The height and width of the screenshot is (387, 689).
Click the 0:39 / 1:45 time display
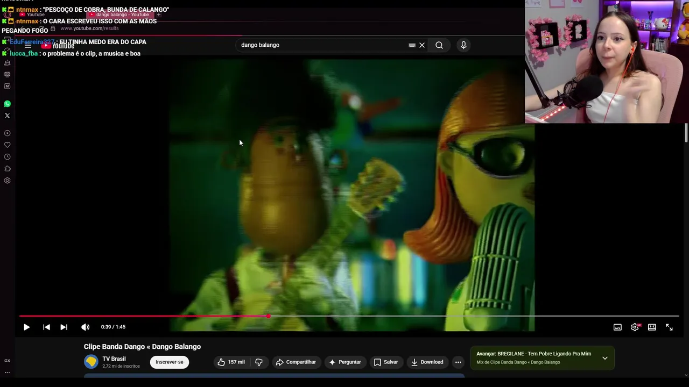113,327
